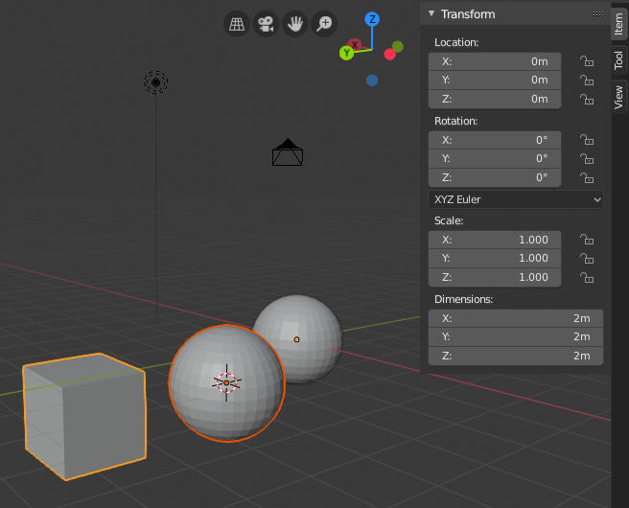The height and width of the screenshot is (508, 629).
Task: Switch to the Tool sidebar tab
Action: point(619,60)
